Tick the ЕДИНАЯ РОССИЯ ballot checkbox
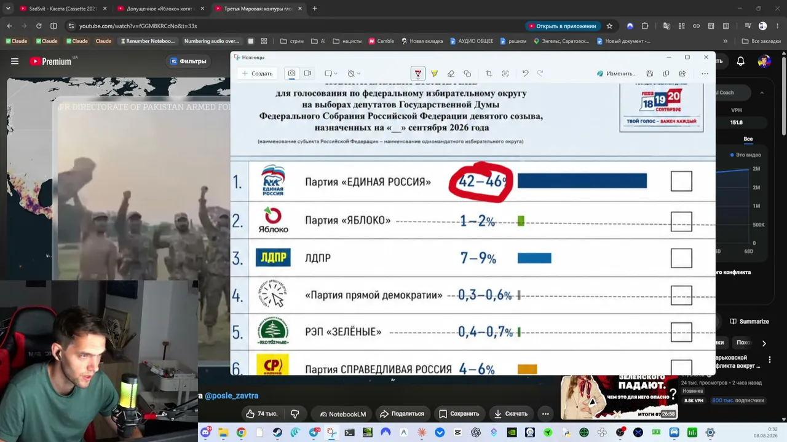The height and width of the screenshot is (442, 787). coord(681,181)
